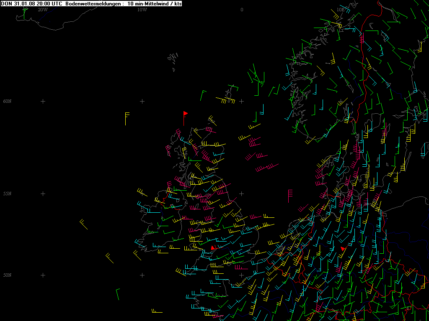Click the grid cross at 50N 10W
The width and height of the screenshot is (429, 321).
coord(142,275)
